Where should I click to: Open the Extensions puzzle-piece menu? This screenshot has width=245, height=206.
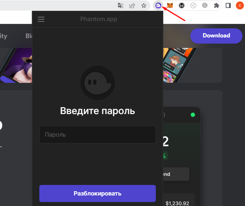(216, 5)
